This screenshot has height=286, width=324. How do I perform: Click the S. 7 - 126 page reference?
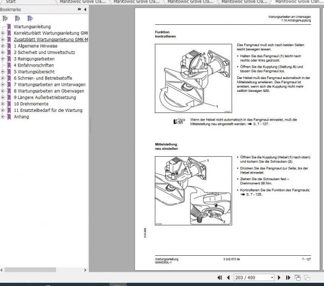254,195
